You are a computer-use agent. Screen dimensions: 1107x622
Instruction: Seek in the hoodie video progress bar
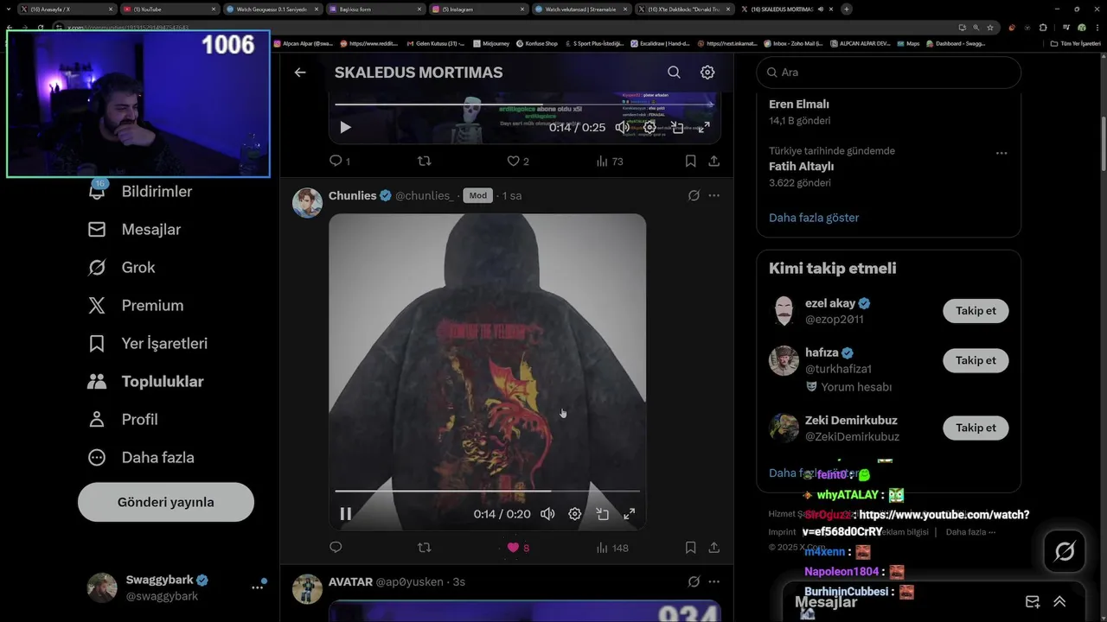[x=487, y=491]
